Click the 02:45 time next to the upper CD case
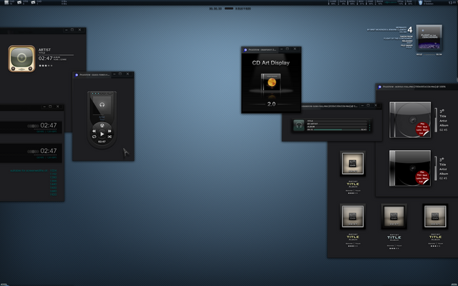This screenshot has width=458, height=286. coord(444,130)
